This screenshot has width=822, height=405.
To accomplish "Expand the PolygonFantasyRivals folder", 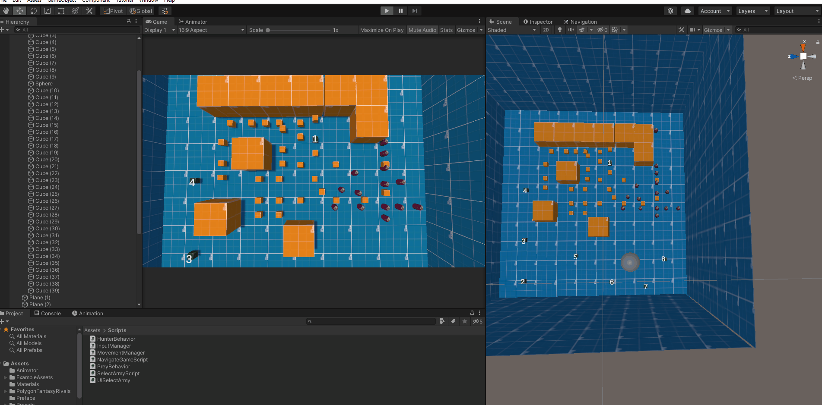I will pyautogui.click(x=6, y=391).
